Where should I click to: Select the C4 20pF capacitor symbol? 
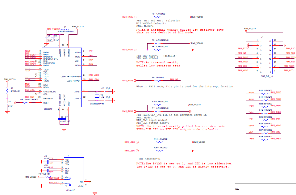point(105,100)
